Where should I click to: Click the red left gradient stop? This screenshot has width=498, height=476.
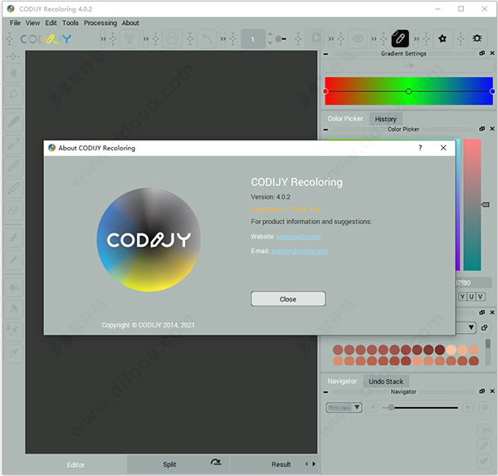(325, 91)
